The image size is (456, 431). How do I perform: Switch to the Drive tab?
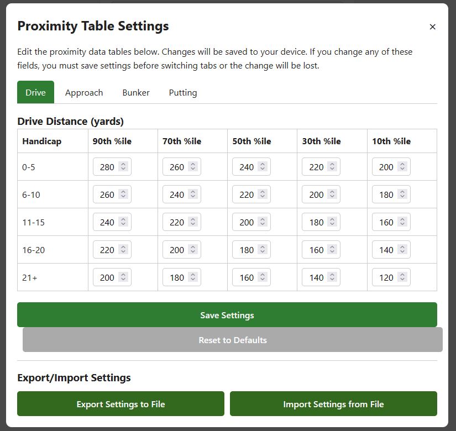pos(35,92)
